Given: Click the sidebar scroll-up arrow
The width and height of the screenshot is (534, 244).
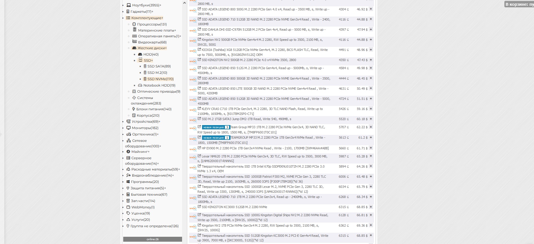Looking at the screenshot, I should pyautogui.click(x=184, y=3).
